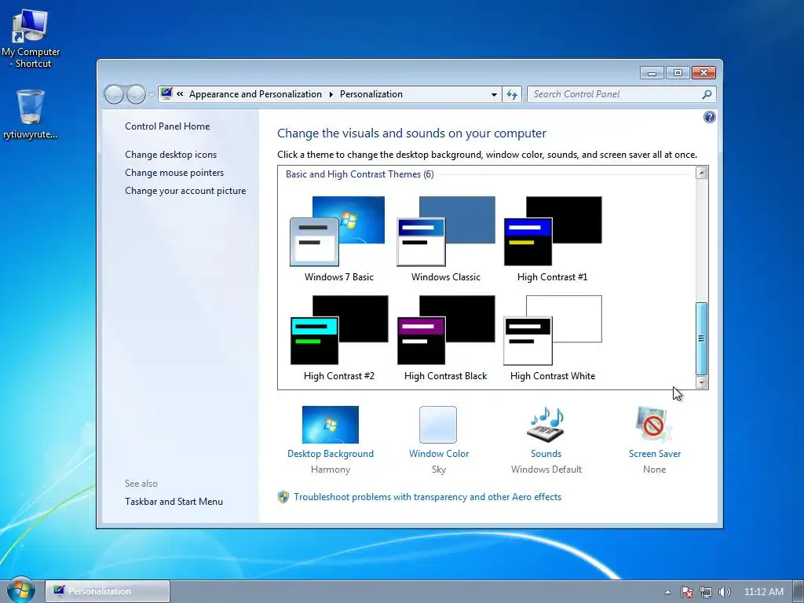The width and height of the screenshot is (804, 603).
Task: Click Troubleshoot problems with transparency link
Action: click(x=427, y=497)
